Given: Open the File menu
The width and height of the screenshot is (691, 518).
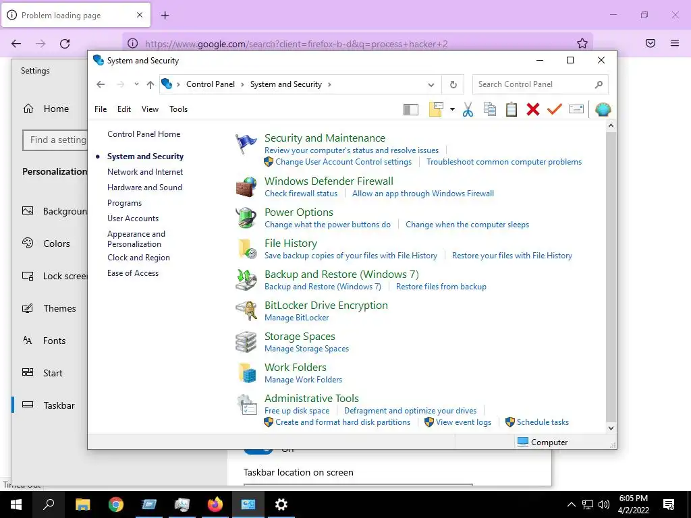Looking at the screenshot, I should tap(101, 109).
